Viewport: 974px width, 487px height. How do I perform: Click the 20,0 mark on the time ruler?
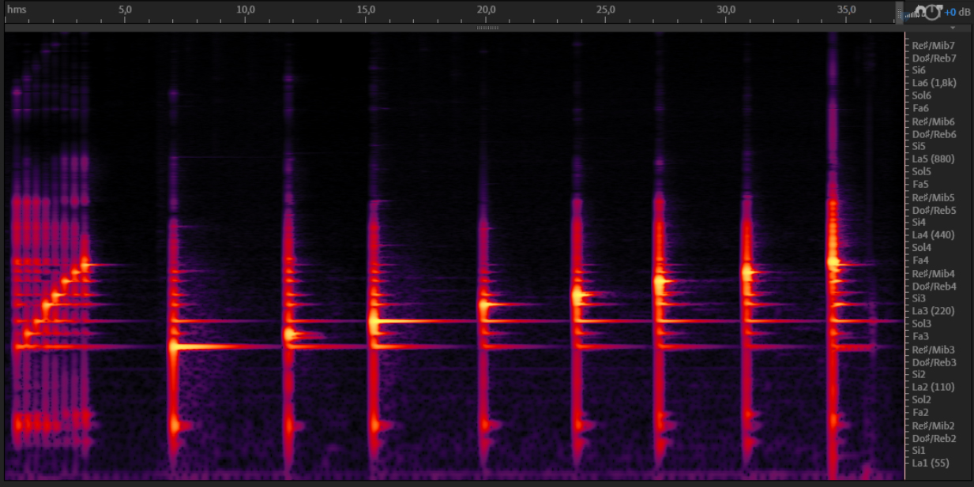[x=486, y=9]
